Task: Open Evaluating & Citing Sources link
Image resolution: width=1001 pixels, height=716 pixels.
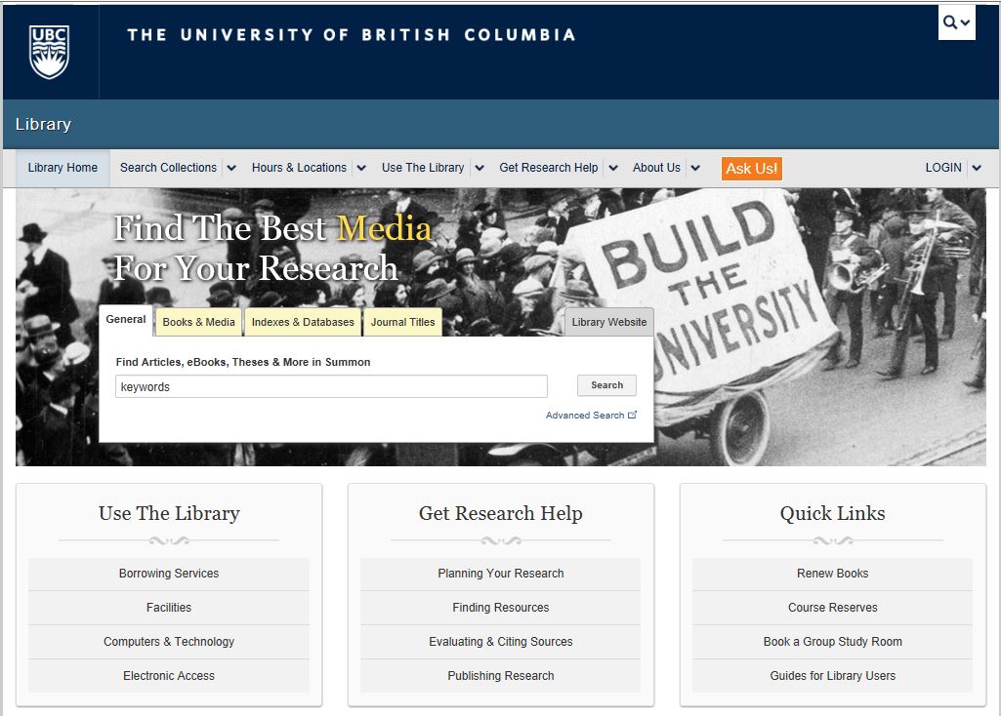Action: point(500,642)
